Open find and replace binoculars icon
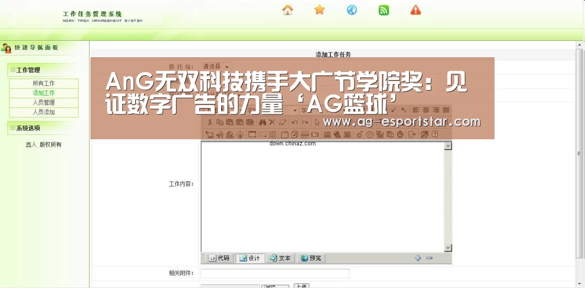Image resolution: width=585 pixels, height=288 pixels. pyautogui.click(x=262, y=122)
